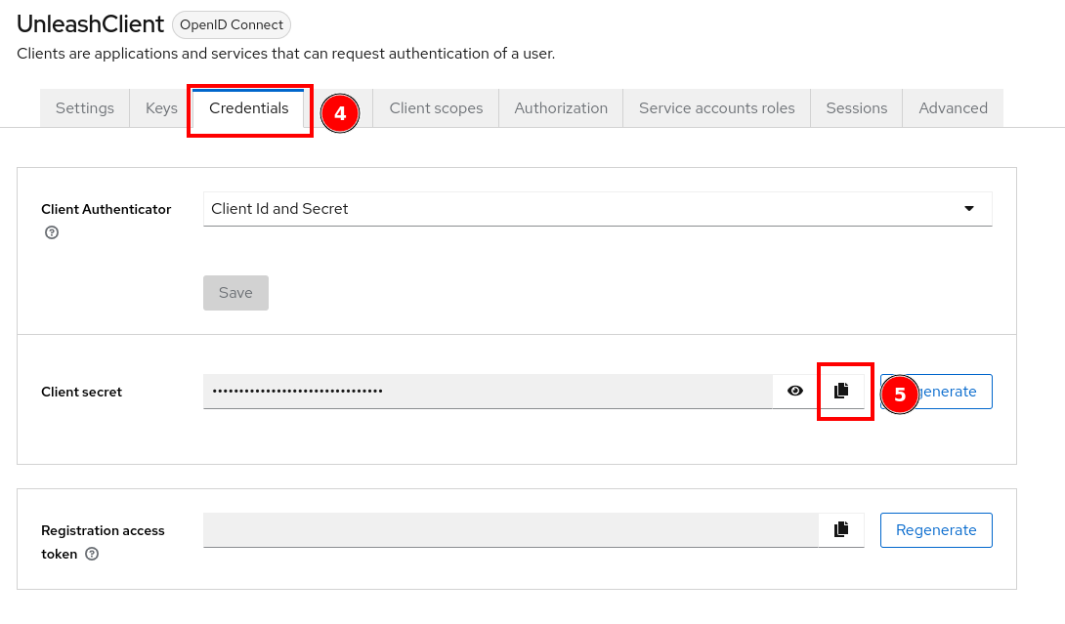Image resolution: width=1065 pixels, height=624 pixels.
Task: Select the Credentials tab
Action: pyautogui.click(x=249, y=107)
